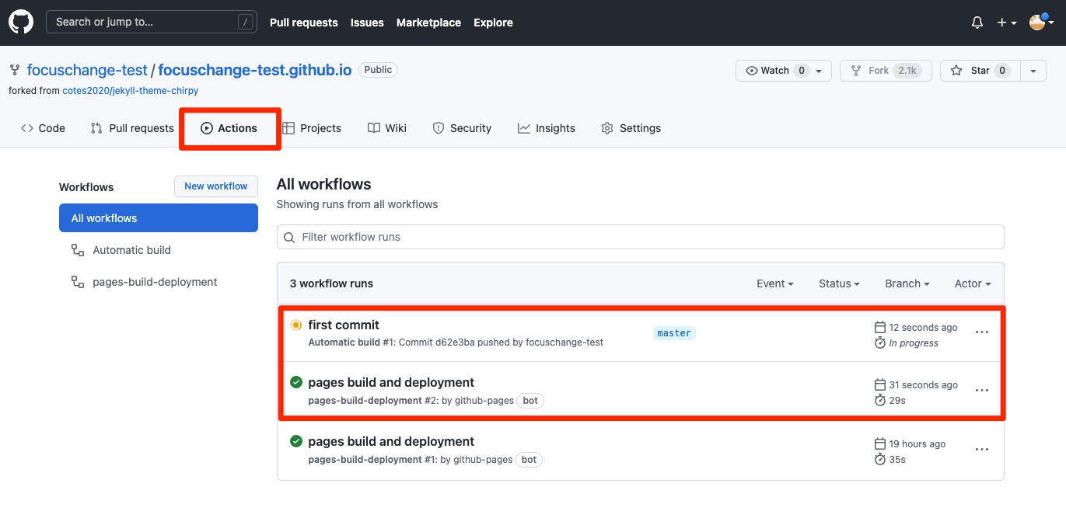Viewport: 1066px width, 518px height.
Task: Click the success check icon of pages-build-deployment #2
Action: [295, 382]
